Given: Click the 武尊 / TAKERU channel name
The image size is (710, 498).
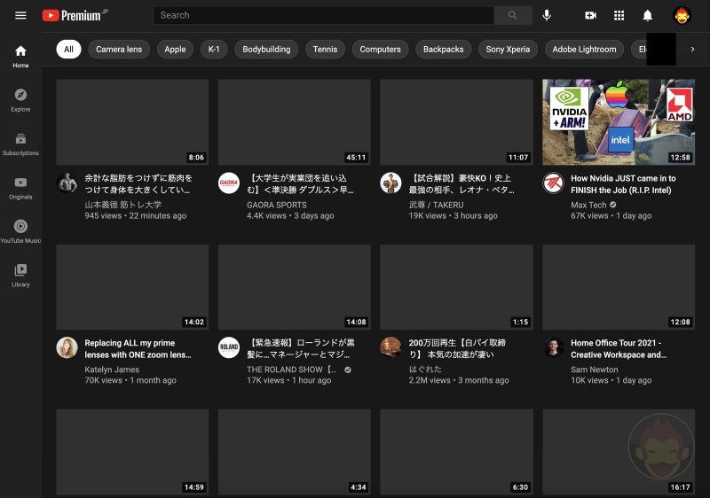Looking at the screenshot, I should coord(436,205).
